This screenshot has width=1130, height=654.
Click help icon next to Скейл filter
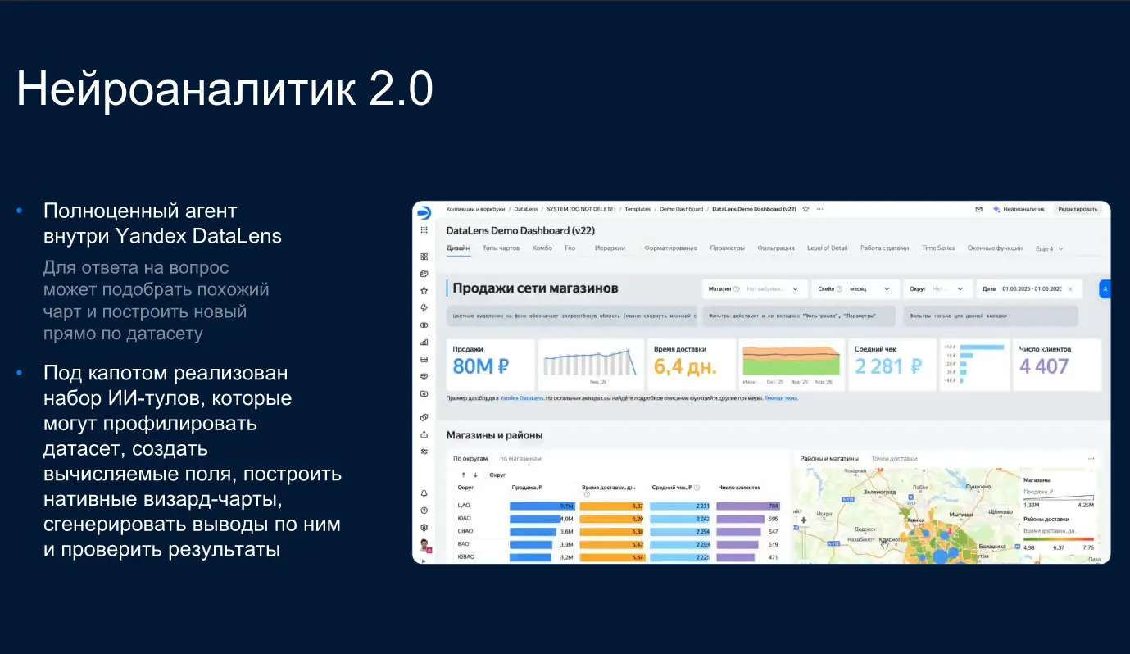click(842, 288)
